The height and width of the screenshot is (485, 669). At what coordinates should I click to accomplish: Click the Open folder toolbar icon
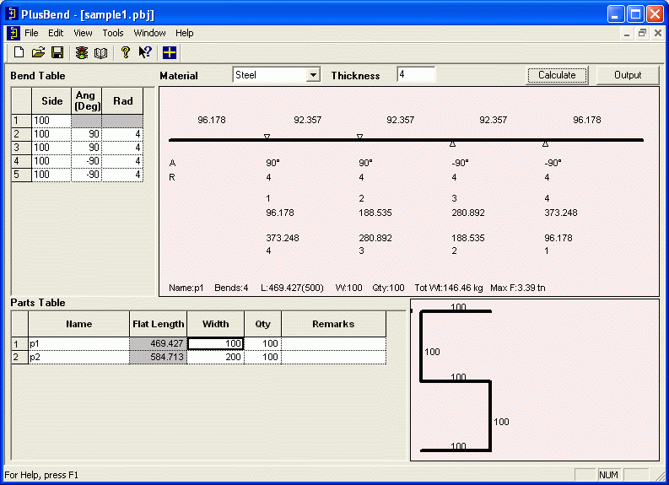click(x=38, y=52)
